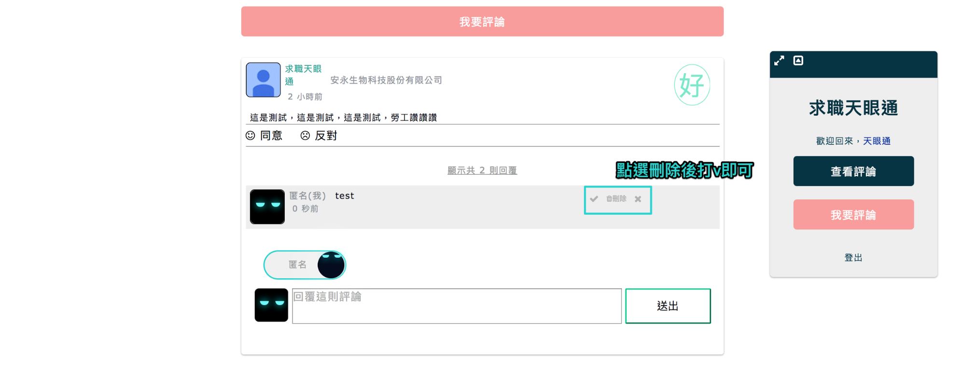Image resolution: width=965 pixels, height=379 pixels.
Task: Open the 求職天眼通 author name link
Action: pyautogui.click(x=303, y=75)
